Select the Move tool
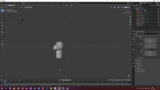Screen dimensions: 160x90 tap(2, 17)
